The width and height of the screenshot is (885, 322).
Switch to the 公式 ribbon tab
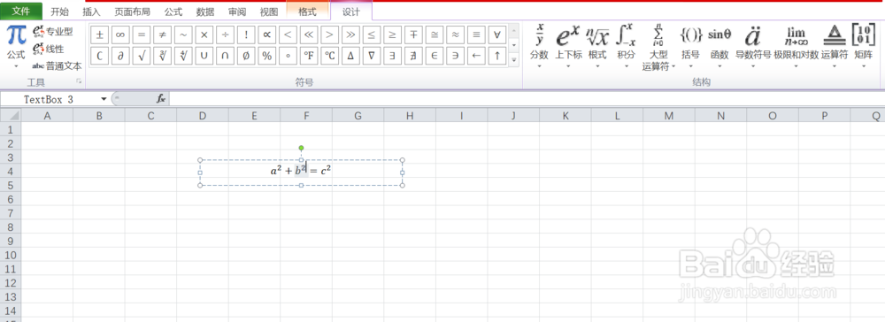pyautogui.click(x=173, y=11)
